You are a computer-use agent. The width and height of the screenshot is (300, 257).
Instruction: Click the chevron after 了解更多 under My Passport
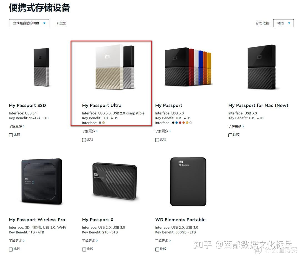[170, 131]
